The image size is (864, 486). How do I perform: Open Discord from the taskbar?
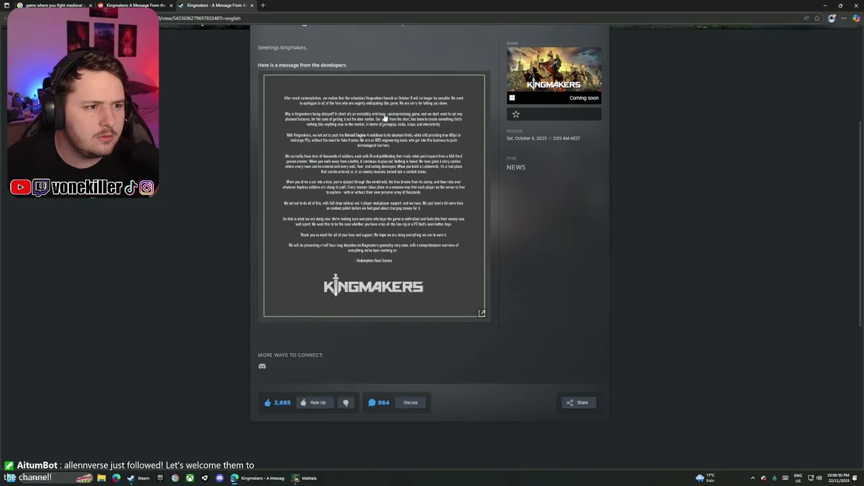tap(219, 478)
